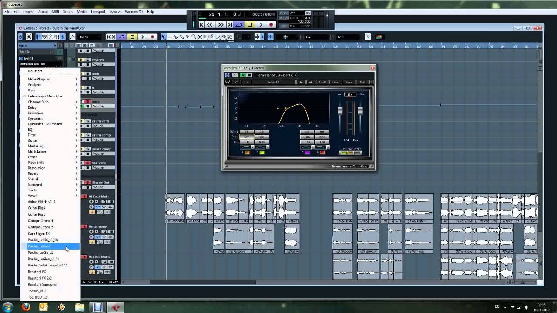
Task: Click Redo right arrow in equalizer
Action: click(x=311, y=82)
